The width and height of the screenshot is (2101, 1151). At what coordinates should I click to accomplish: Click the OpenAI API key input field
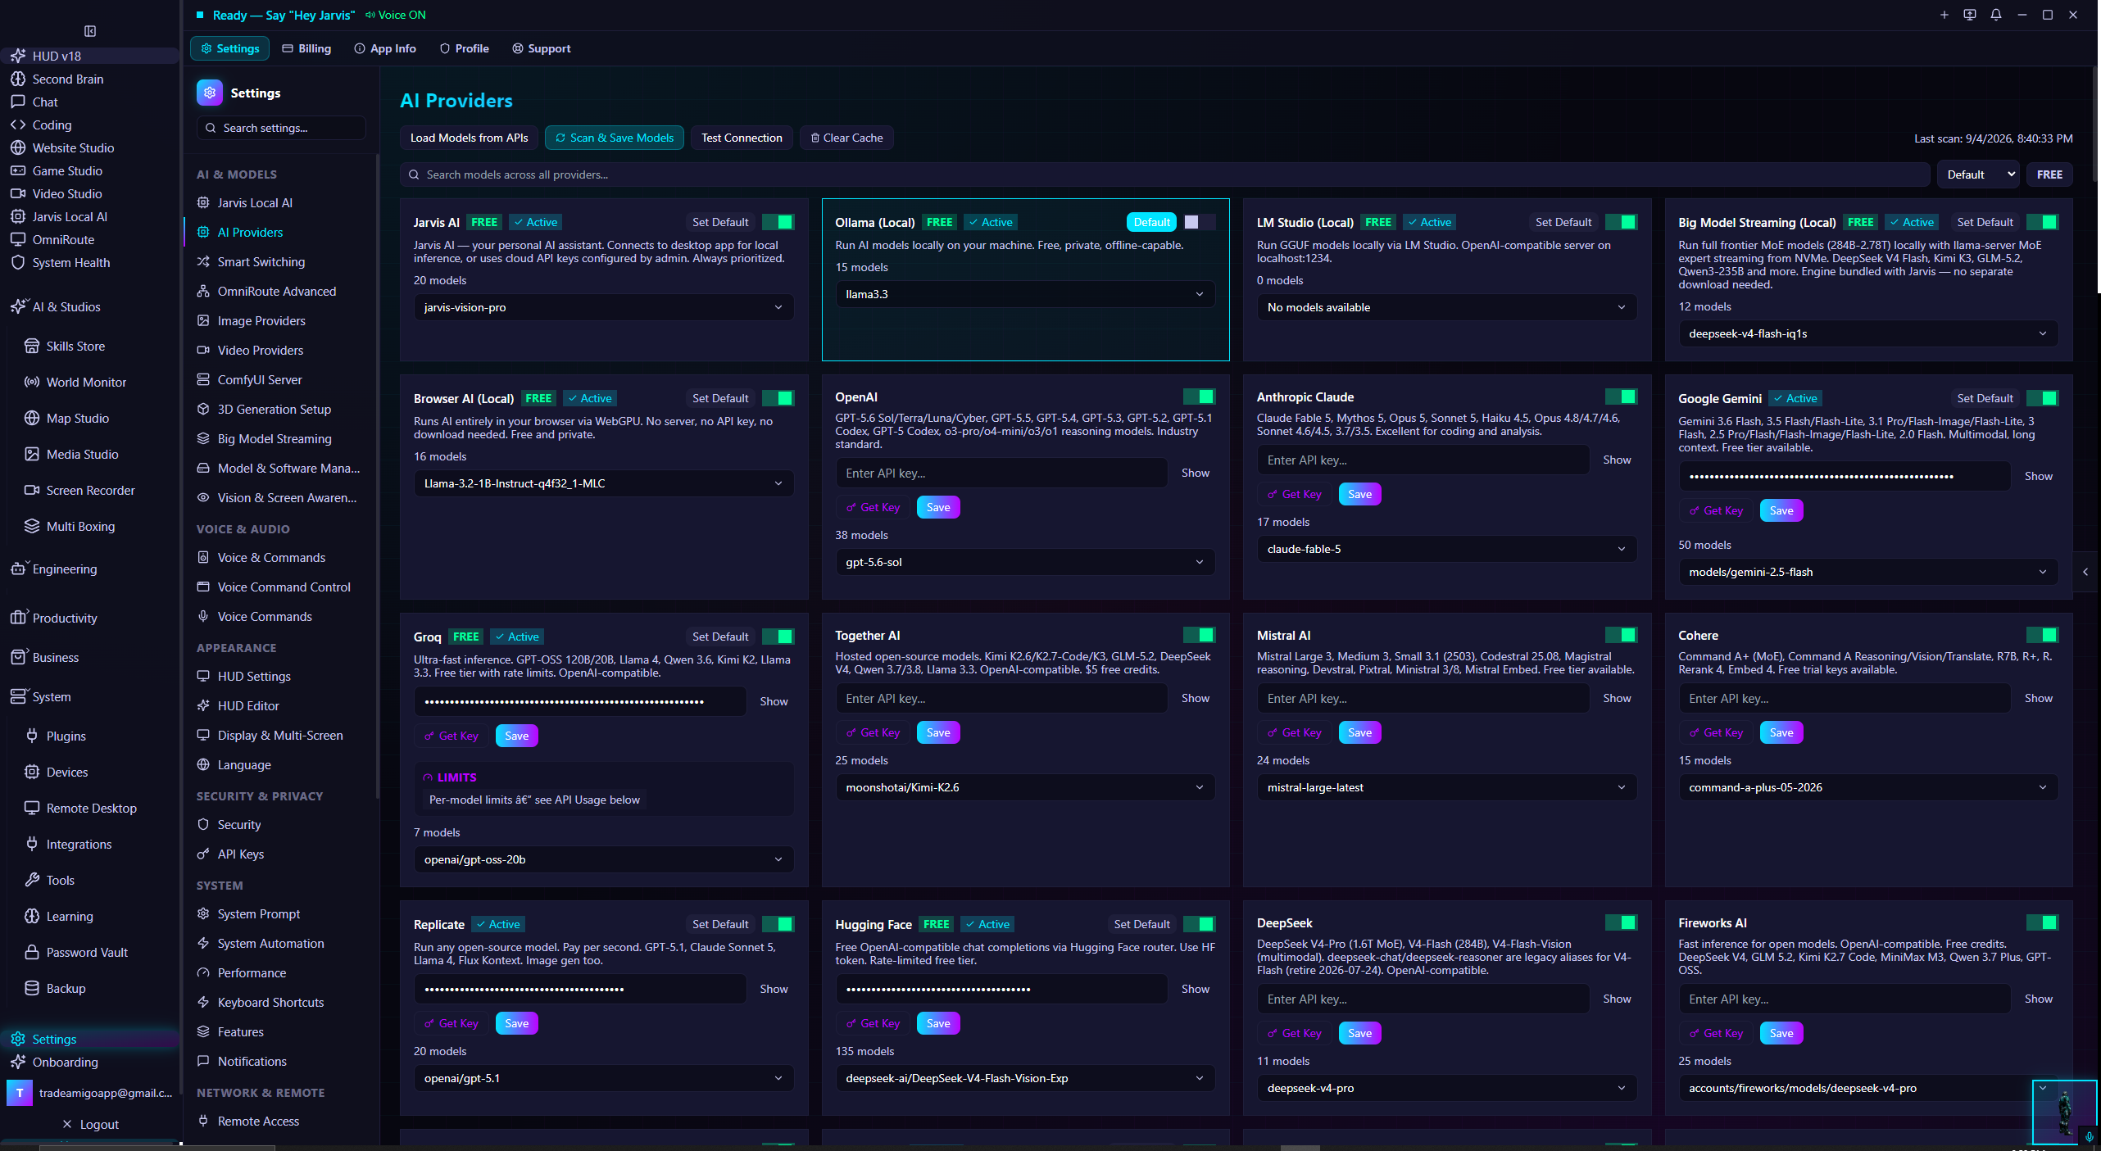1001,473
